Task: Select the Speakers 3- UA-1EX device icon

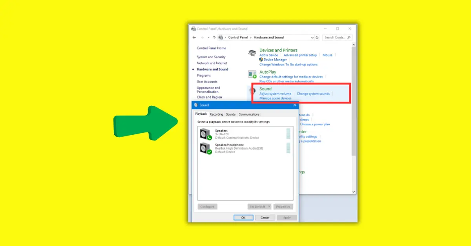Action: [x=204, y=134]
